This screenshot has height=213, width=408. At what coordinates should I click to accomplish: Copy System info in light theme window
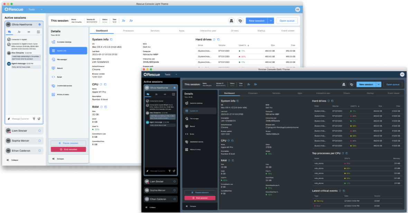click(x=111, y=39)
